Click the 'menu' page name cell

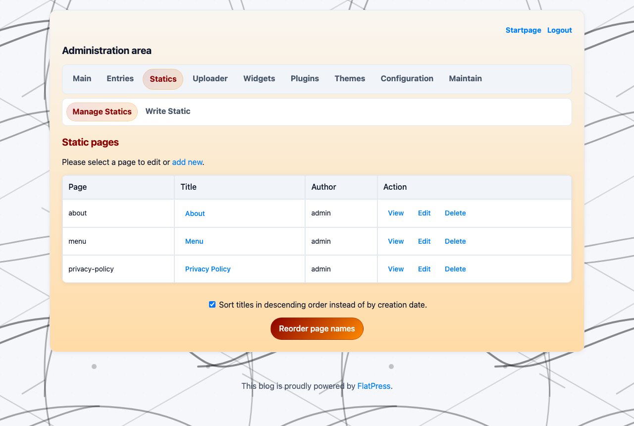click(x=118, y=241)
